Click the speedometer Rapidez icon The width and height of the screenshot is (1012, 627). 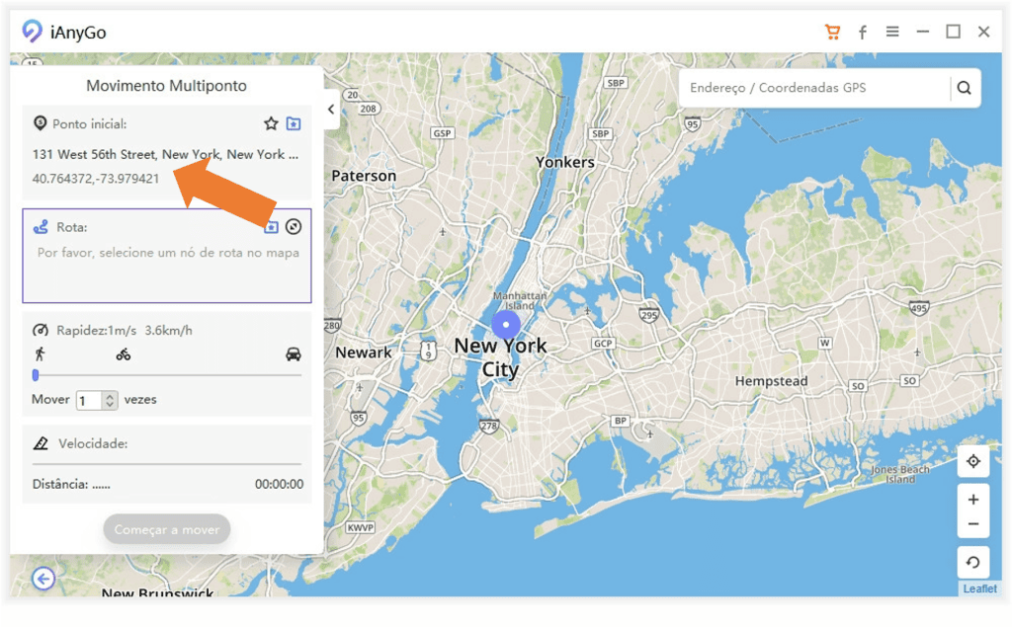[x=40, y=330]
